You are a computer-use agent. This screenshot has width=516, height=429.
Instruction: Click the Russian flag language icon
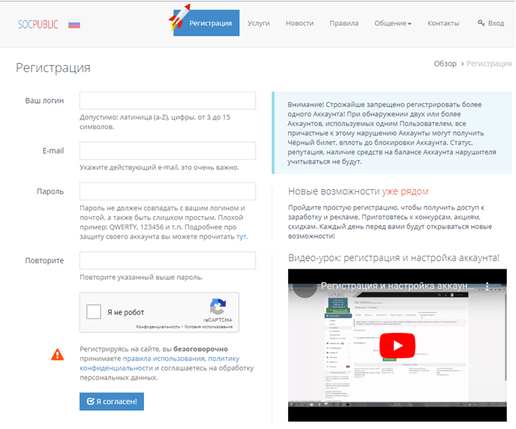point(74,24)
